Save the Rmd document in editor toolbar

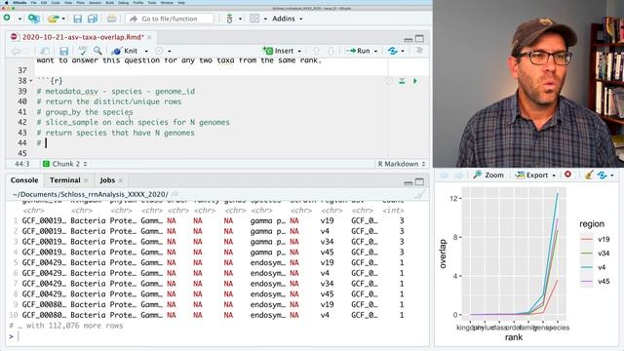pyautogui.click(x=63, y=51)
